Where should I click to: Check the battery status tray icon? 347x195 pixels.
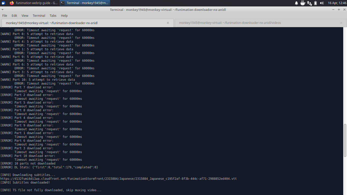pyautogui.click(x=315, y=3)
